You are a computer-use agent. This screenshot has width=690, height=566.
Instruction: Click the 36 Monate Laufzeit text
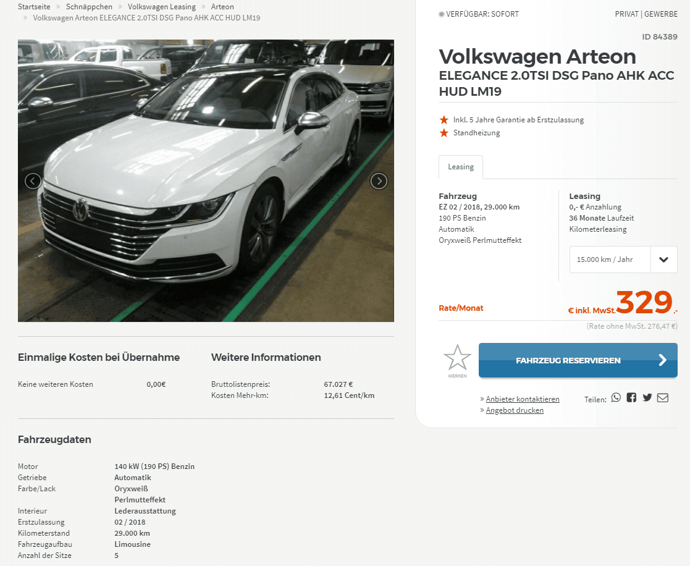pyautogui.click(x=601, y=218)
